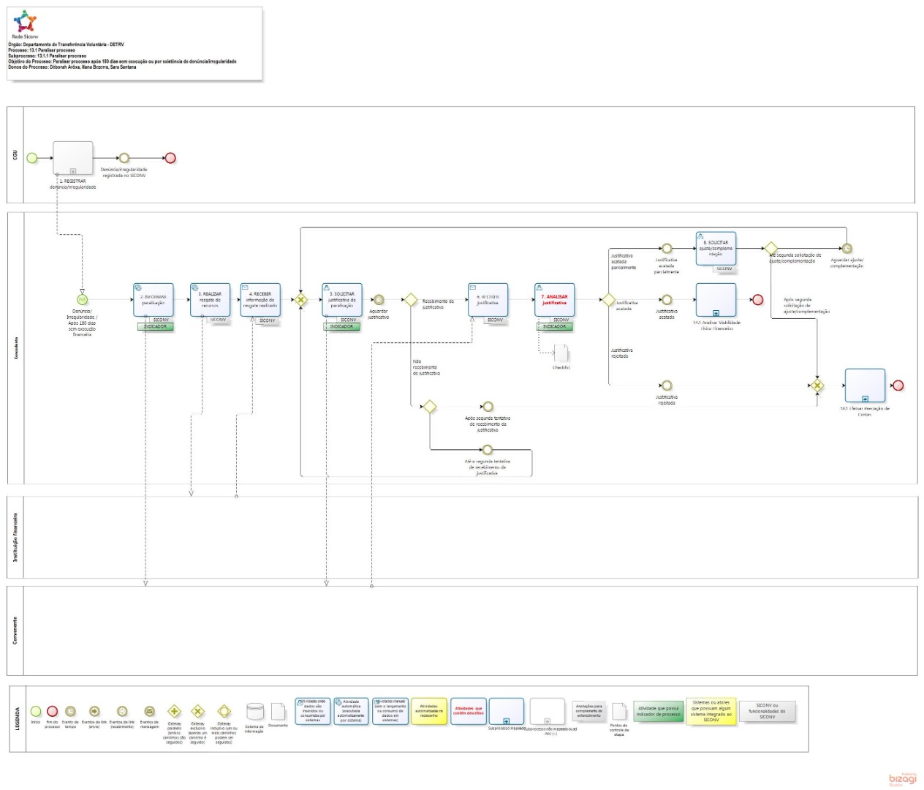Select the Instituição financeira lane label
The image size is (924, 790).
(15, 538)
